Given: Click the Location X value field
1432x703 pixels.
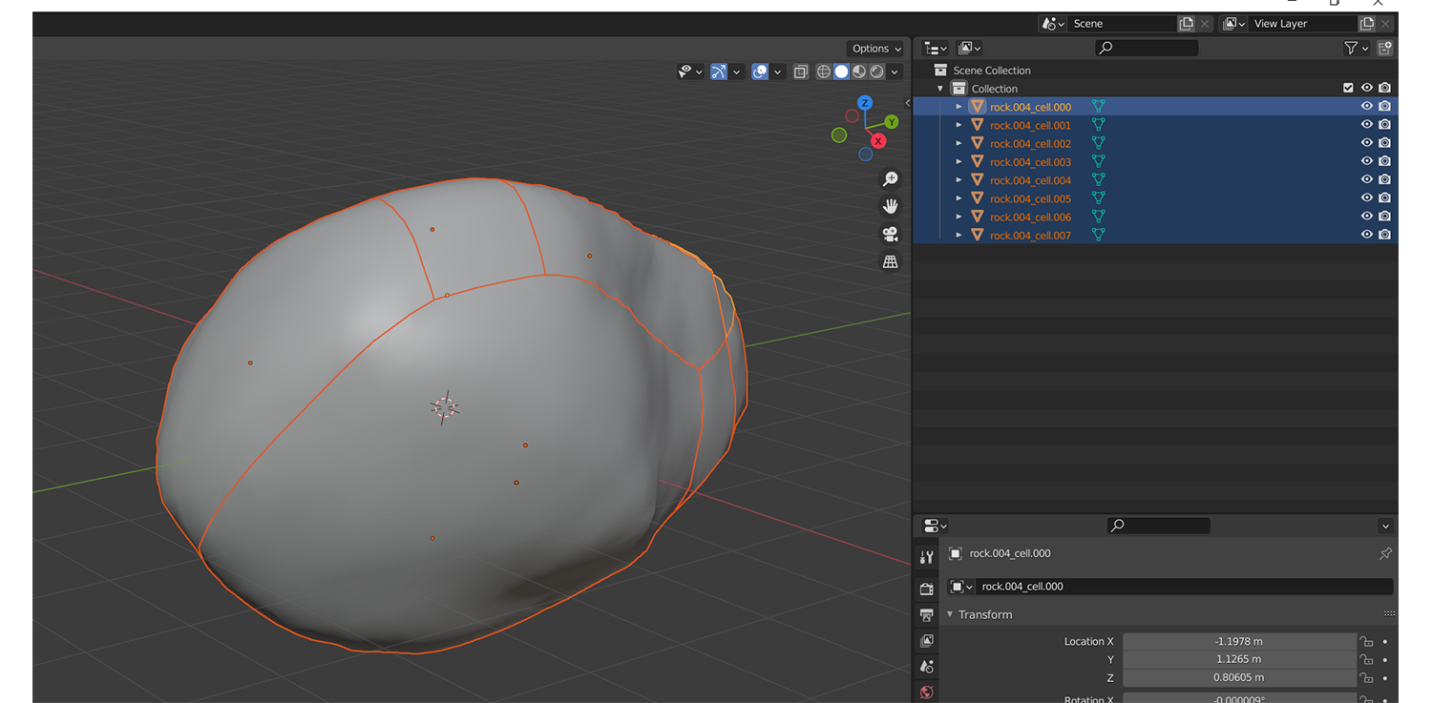Looking at the screenshot, I should click(x=1238, y=641).
